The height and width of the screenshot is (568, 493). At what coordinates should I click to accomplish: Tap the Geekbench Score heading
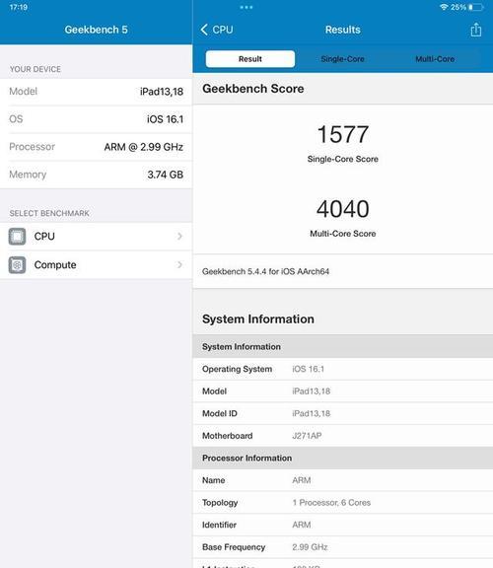[x=252, y=89]
